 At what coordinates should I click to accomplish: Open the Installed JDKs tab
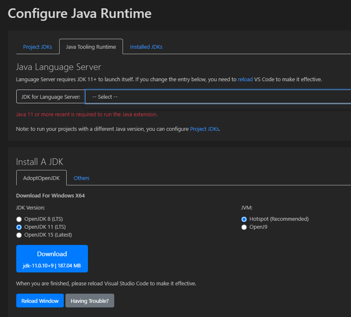click(x=146, y=47)
